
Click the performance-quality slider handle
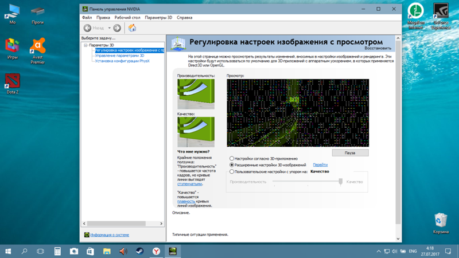(x=341, y=181)
